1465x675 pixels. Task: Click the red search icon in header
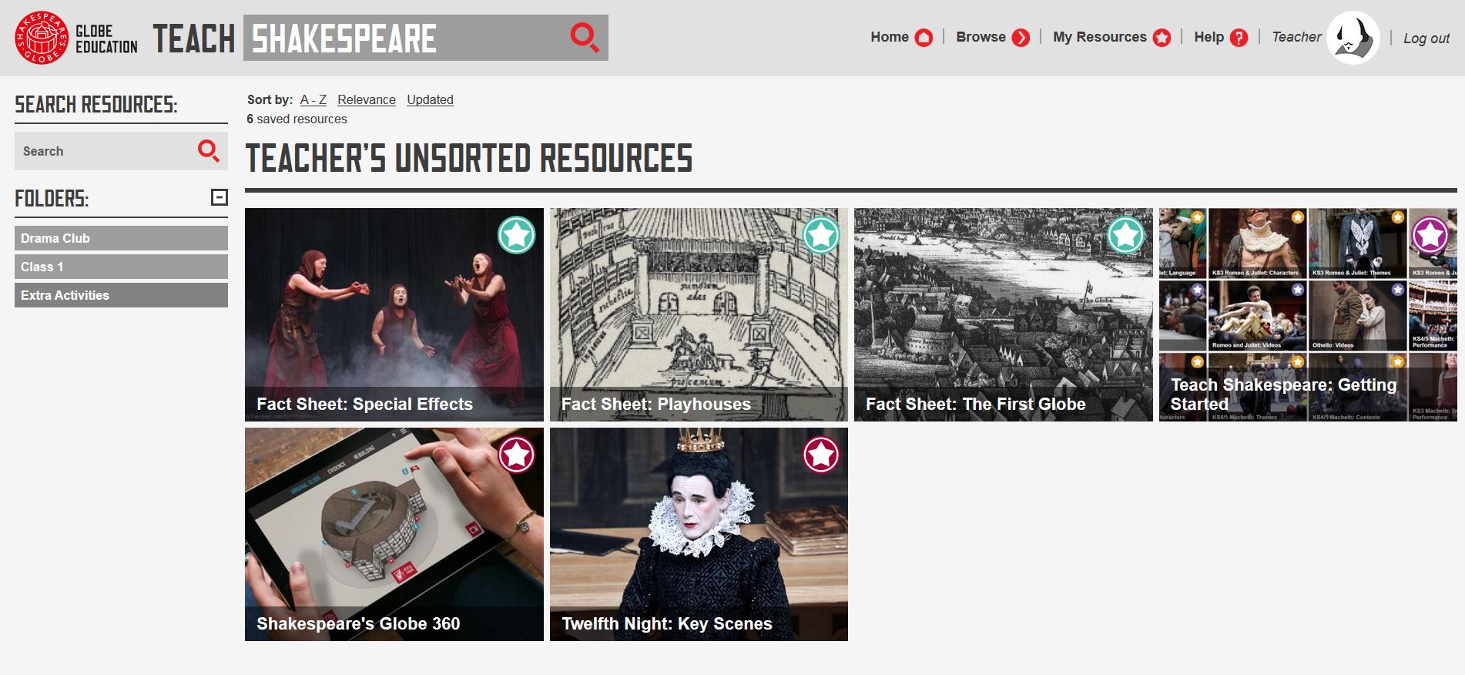pyautogui.click(x=585, y=37)
